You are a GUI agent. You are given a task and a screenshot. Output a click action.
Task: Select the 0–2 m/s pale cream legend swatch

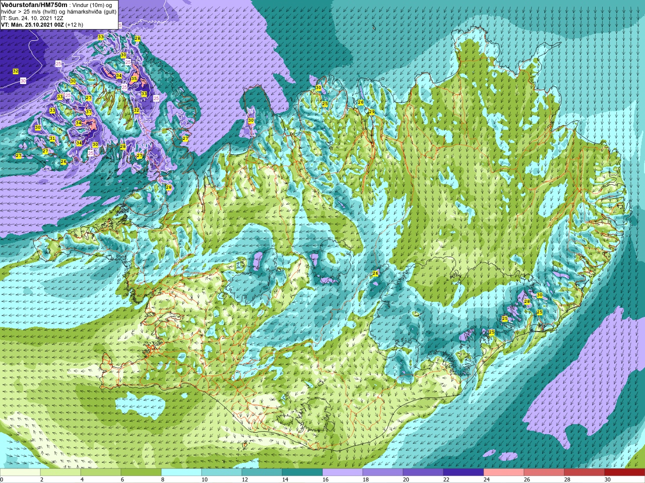(x=20, y=472)
